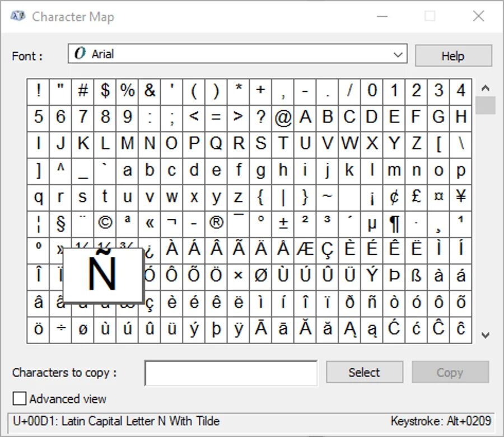Select the Å capital A ring character
Viewport: 504px width, 437px height.
(x=283, y=250)
